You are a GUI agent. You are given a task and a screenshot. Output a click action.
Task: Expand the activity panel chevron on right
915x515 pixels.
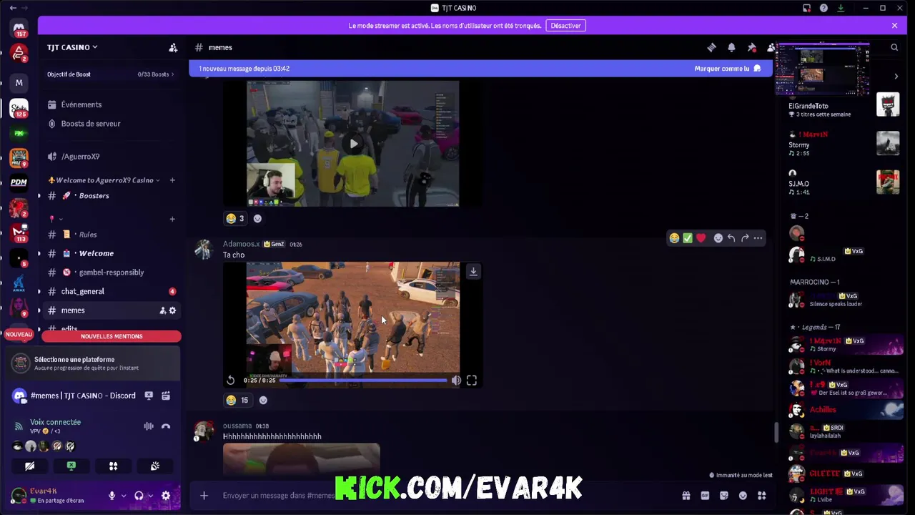point(896,76)
